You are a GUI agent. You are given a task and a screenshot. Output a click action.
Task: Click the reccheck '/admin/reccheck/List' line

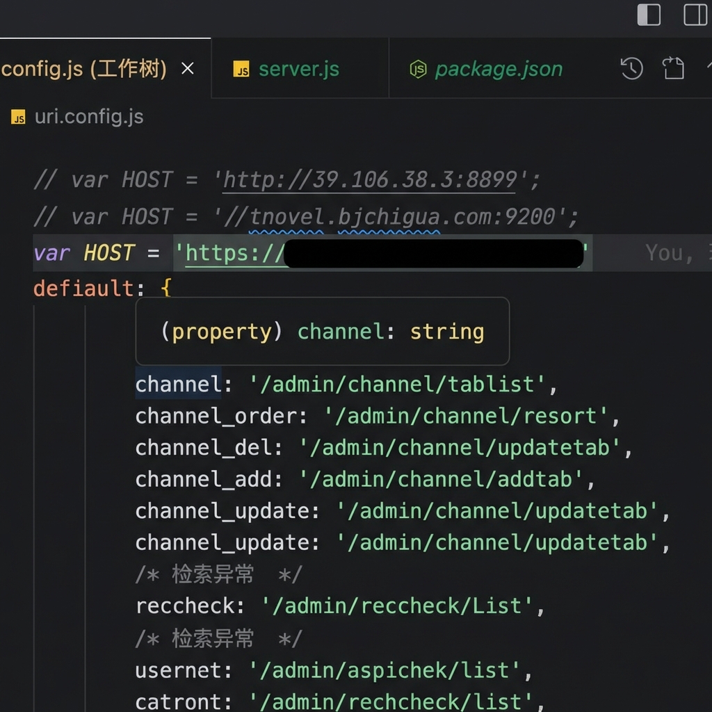[x=339, y=606]
